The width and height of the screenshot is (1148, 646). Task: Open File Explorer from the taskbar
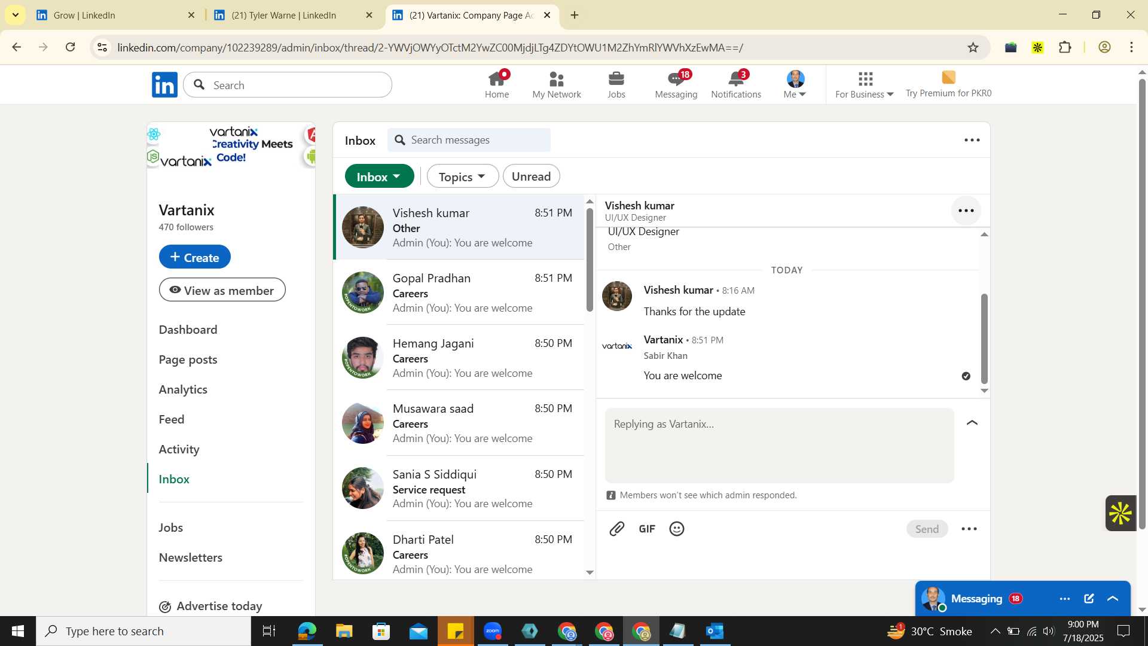click(344, 631)
